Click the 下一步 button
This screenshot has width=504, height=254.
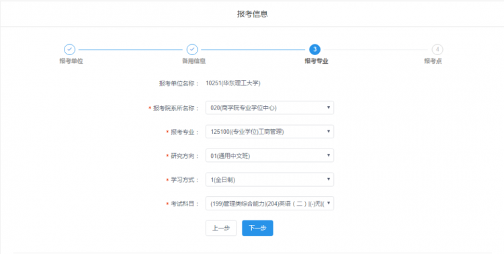pyautogui.click(x=257, y=228)
